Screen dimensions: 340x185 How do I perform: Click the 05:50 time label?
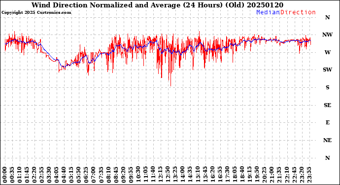[79, 175]
